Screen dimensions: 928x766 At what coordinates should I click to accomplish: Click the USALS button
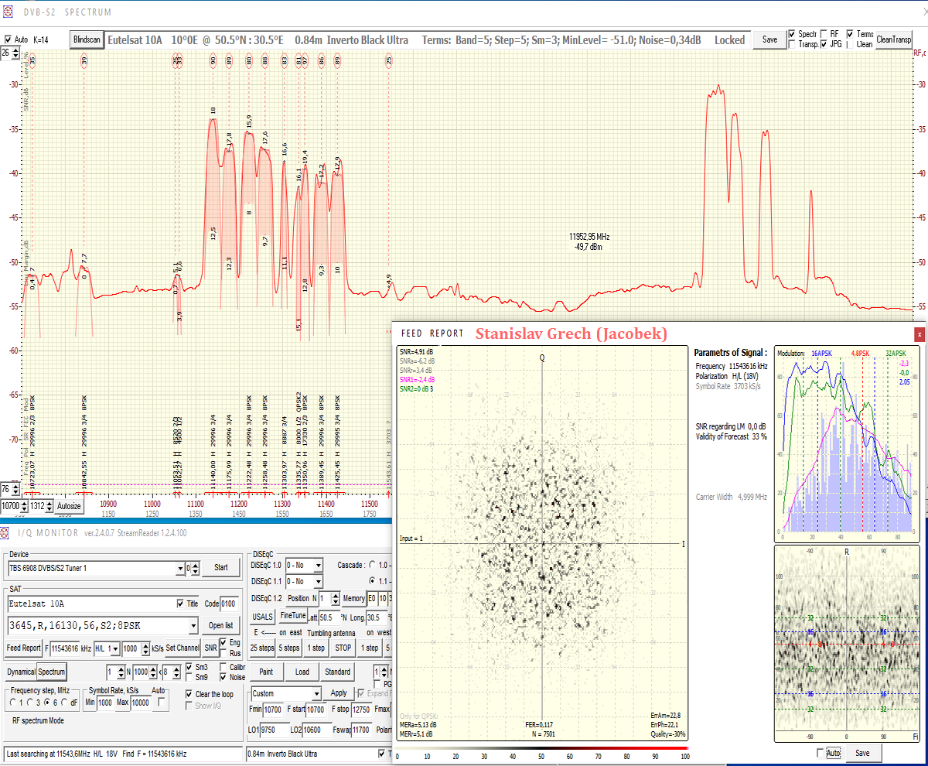[x=263, y=616]
